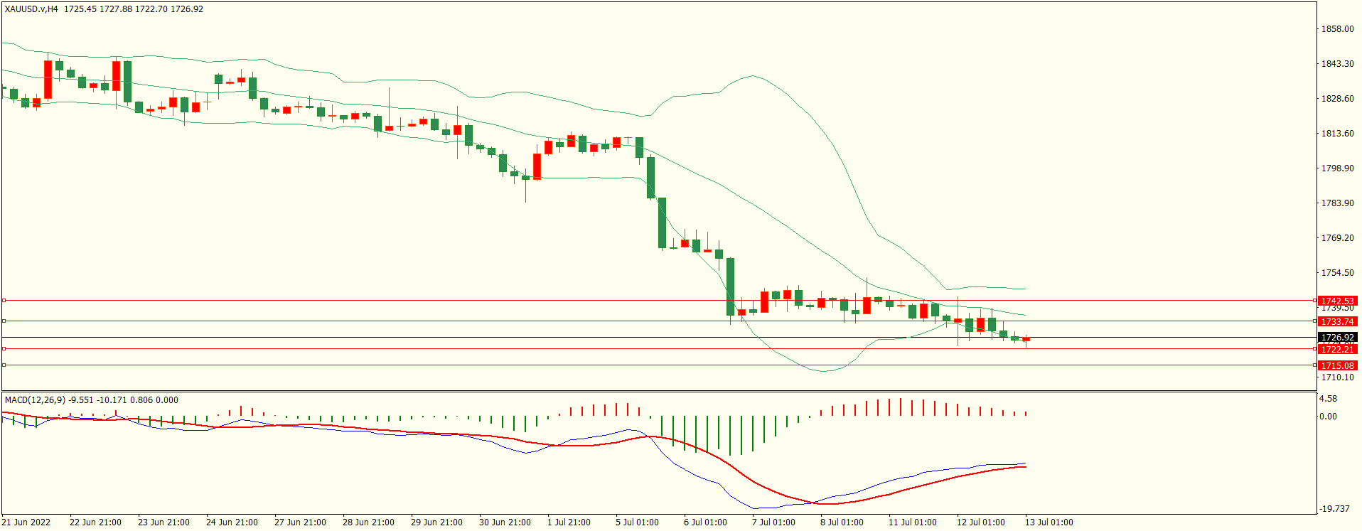Screen dimensions: 1362x531
Task: Click the -19.737 MACD scale label
Action: (1334, 509)
